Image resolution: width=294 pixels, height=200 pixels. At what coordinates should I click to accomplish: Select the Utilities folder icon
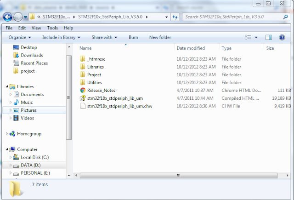[x=83, y=82]
